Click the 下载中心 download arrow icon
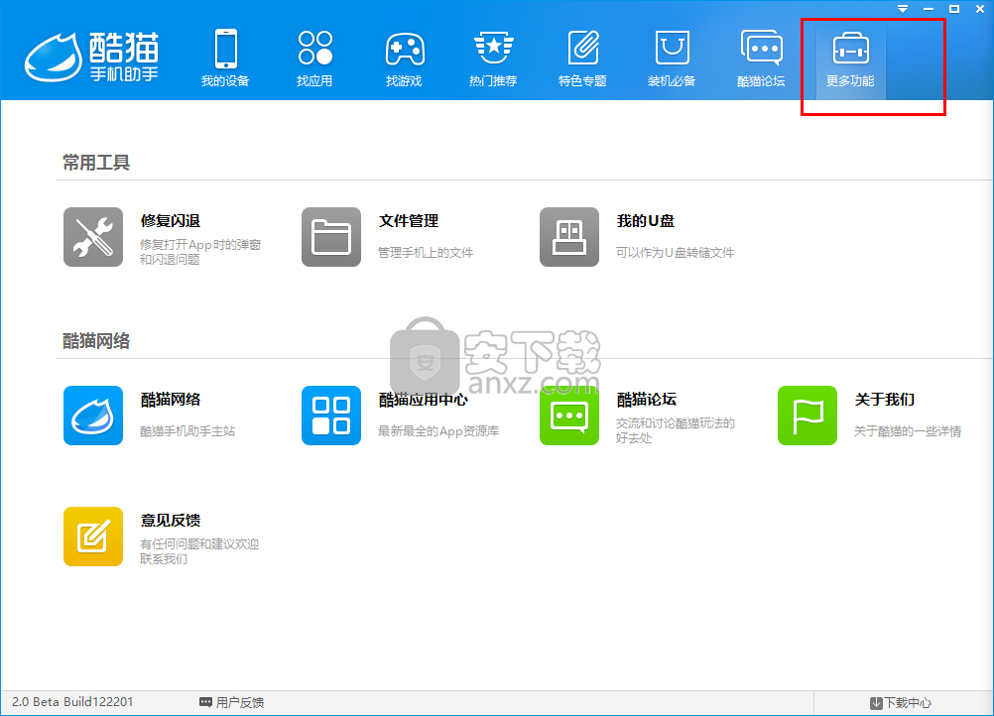The image size is (994, 716). click(876, 703)
